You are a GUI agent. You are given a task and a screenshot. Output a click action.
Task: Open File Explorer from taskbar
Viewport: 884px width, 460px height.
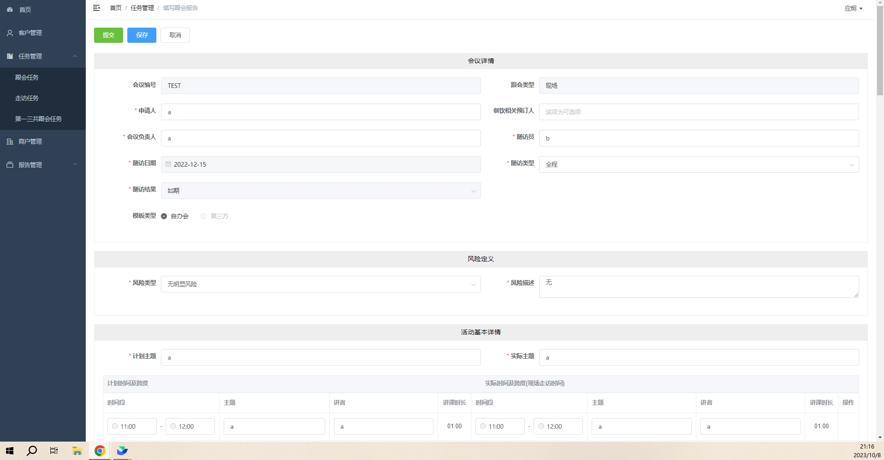tap(77, 451)
